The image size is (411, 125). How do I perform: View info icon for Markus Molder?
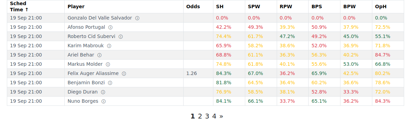point(108,64)
